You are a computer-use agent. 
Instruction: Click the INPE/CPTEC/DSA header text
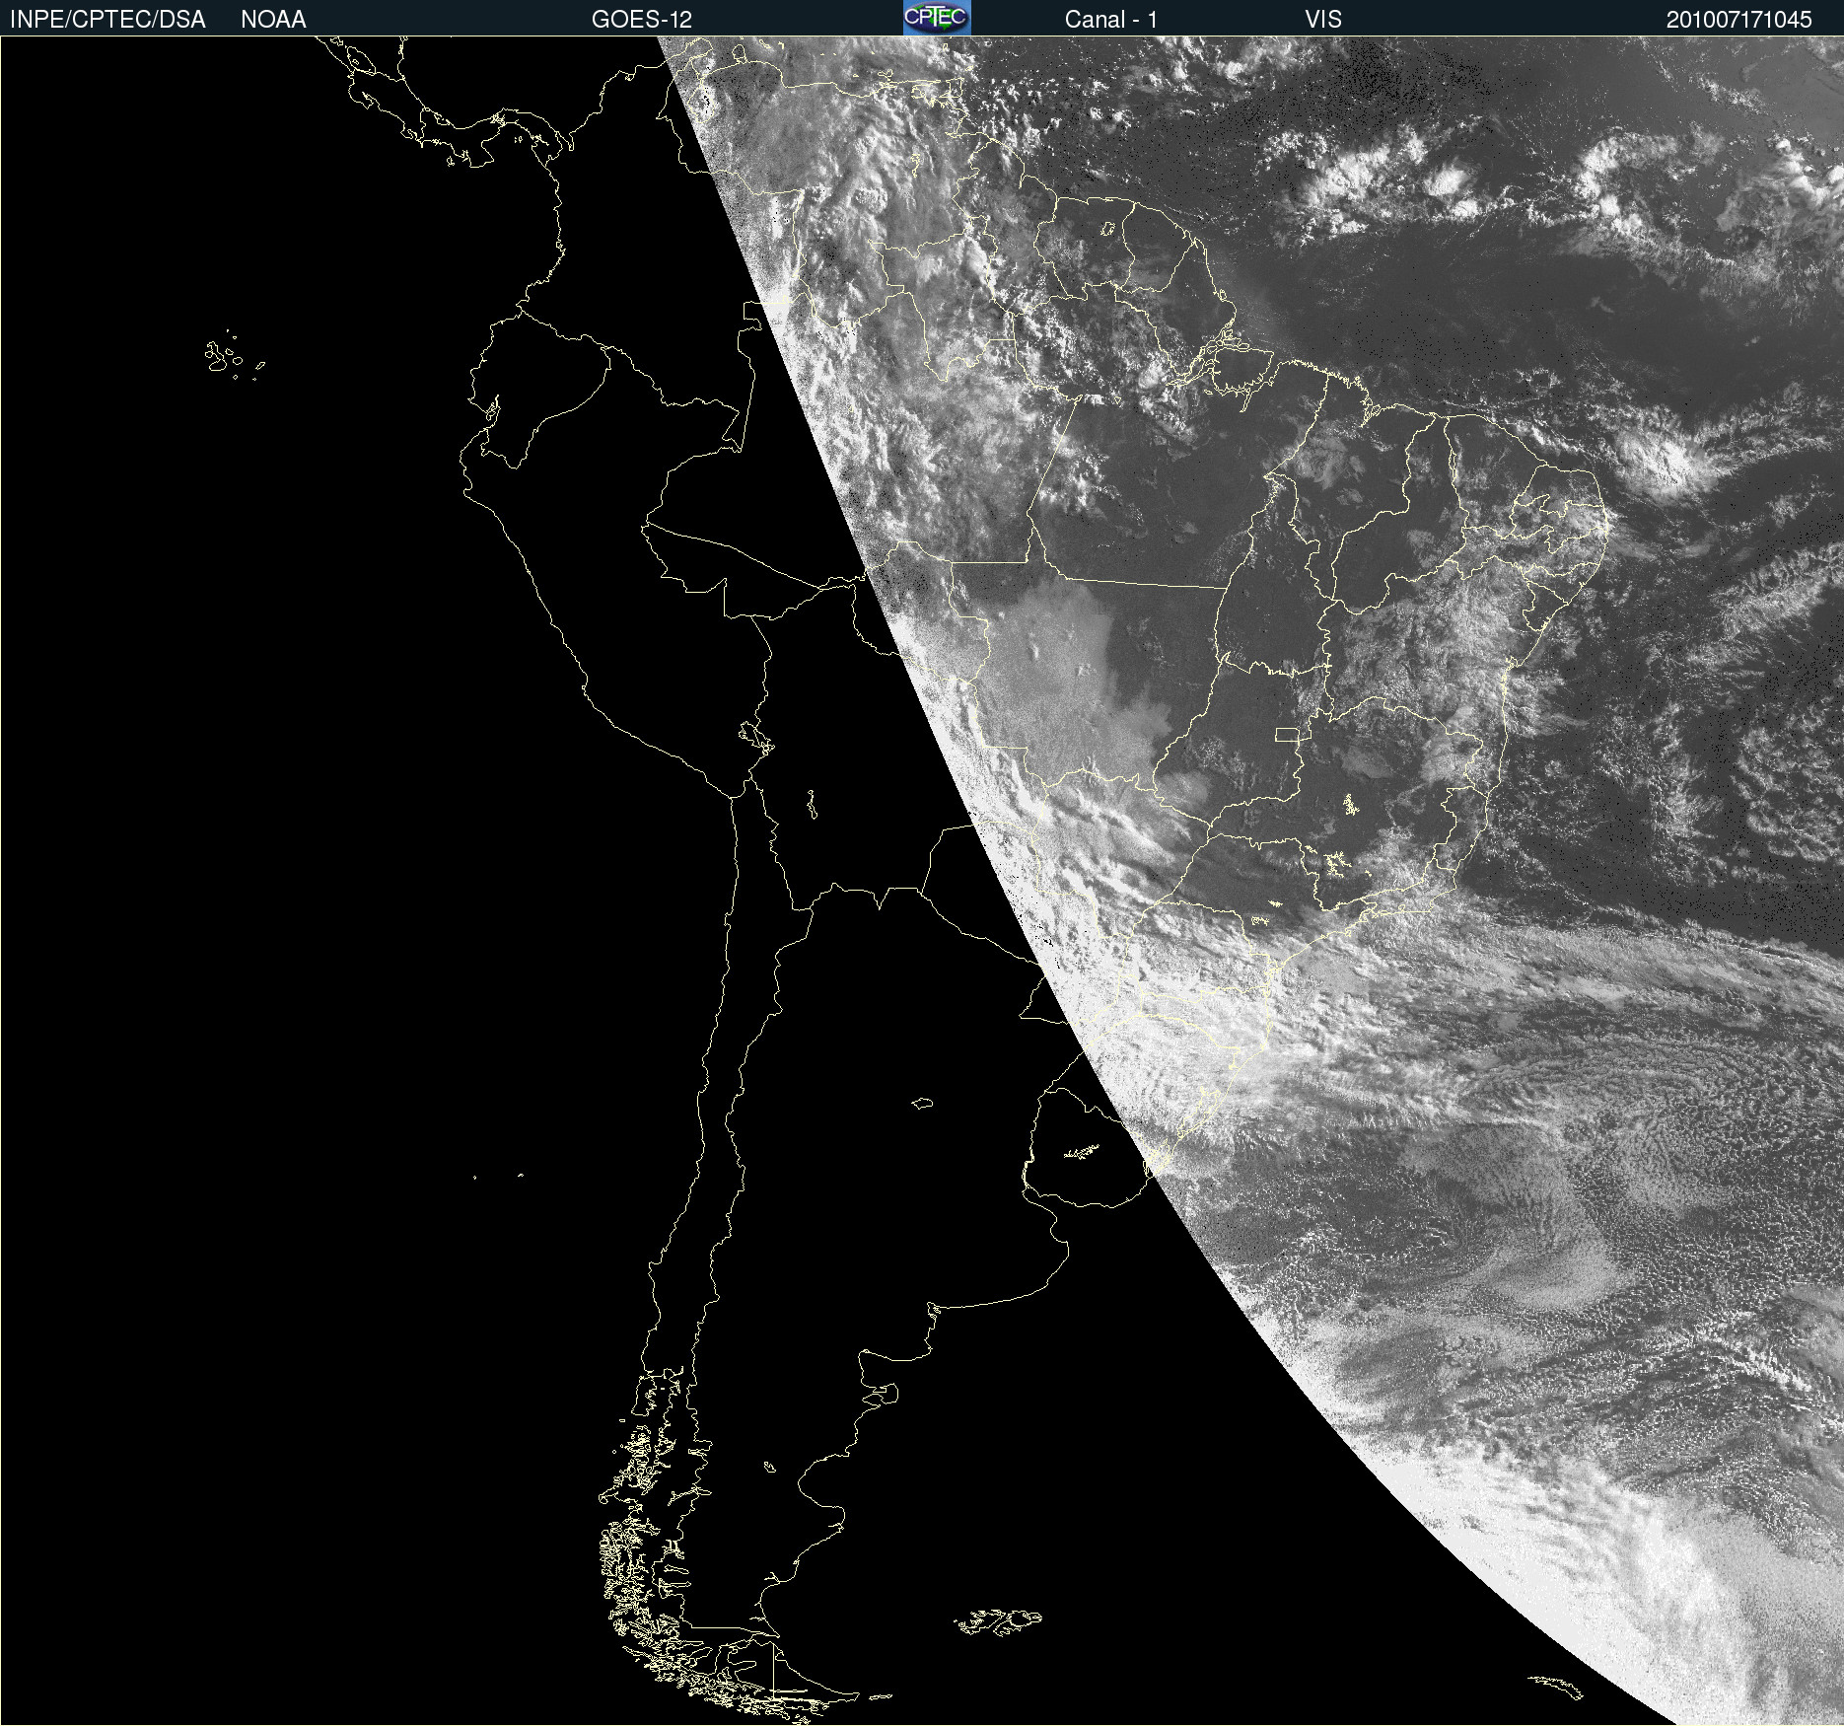point(107,20)
